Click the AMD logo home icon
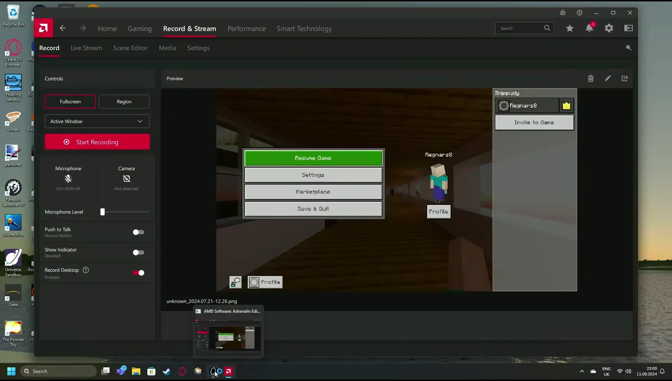672x381 pixels. coord(43,28)
